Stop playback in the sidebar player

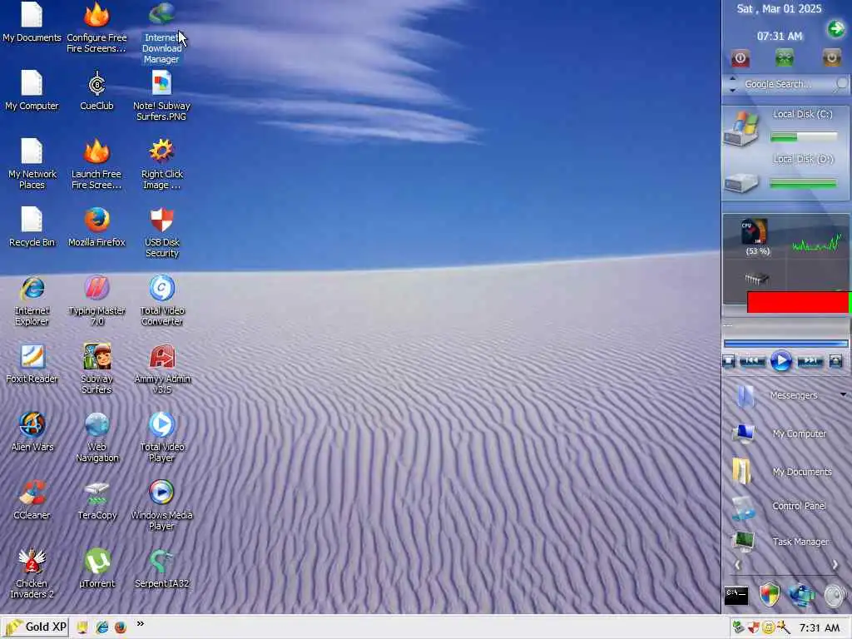[729, 361]
